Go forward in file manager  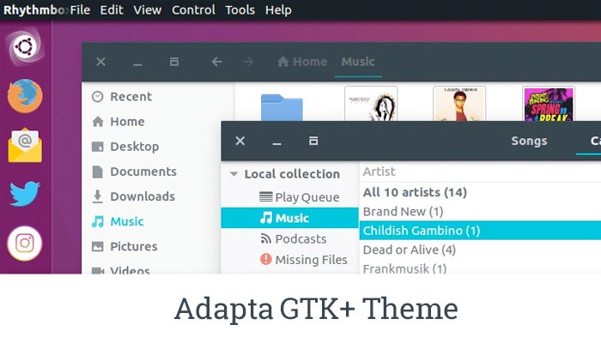[x=248, y=62]
